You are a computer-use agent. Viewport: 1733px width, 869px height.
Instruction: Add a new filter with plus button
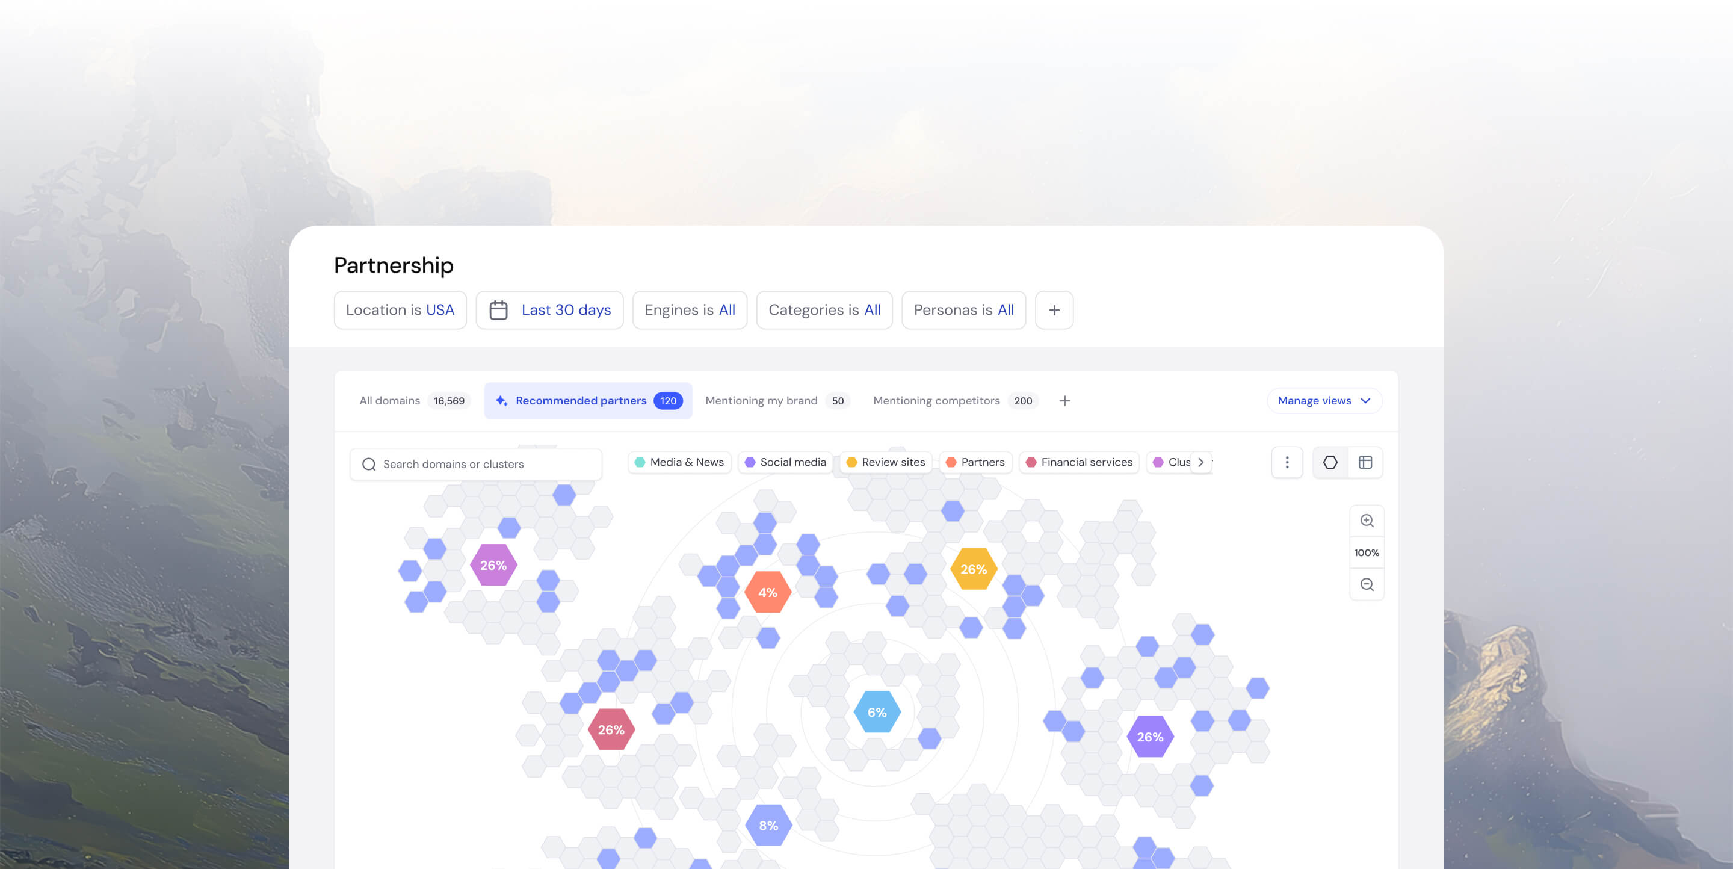[x=1054, y=310]
